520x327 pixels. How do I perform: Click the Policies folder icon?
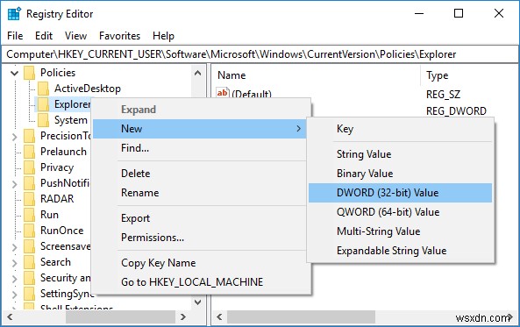click(29, 73)
